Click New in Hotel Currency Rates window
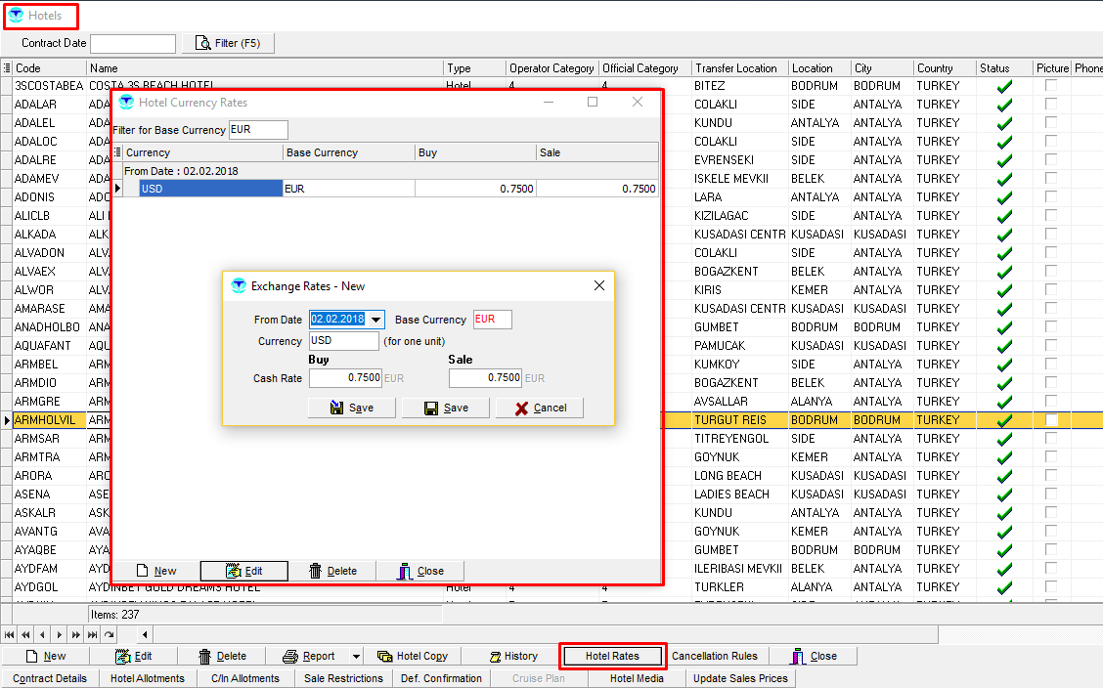Viewport: 1103px width, 688px height. pos(155,571)
